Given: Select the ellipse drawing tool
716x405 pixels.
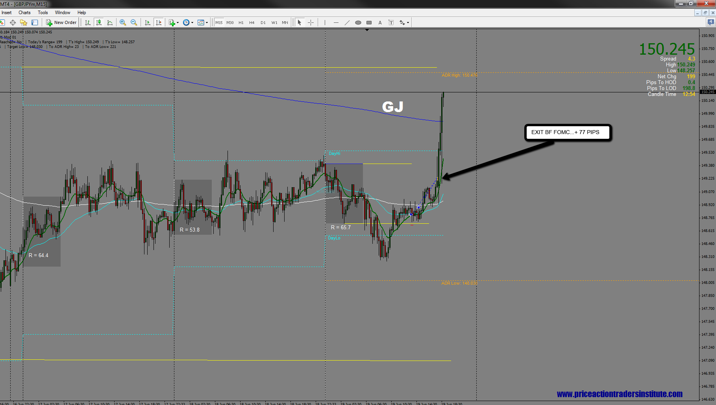Looking at the screenshot, I should coord(358,22).
